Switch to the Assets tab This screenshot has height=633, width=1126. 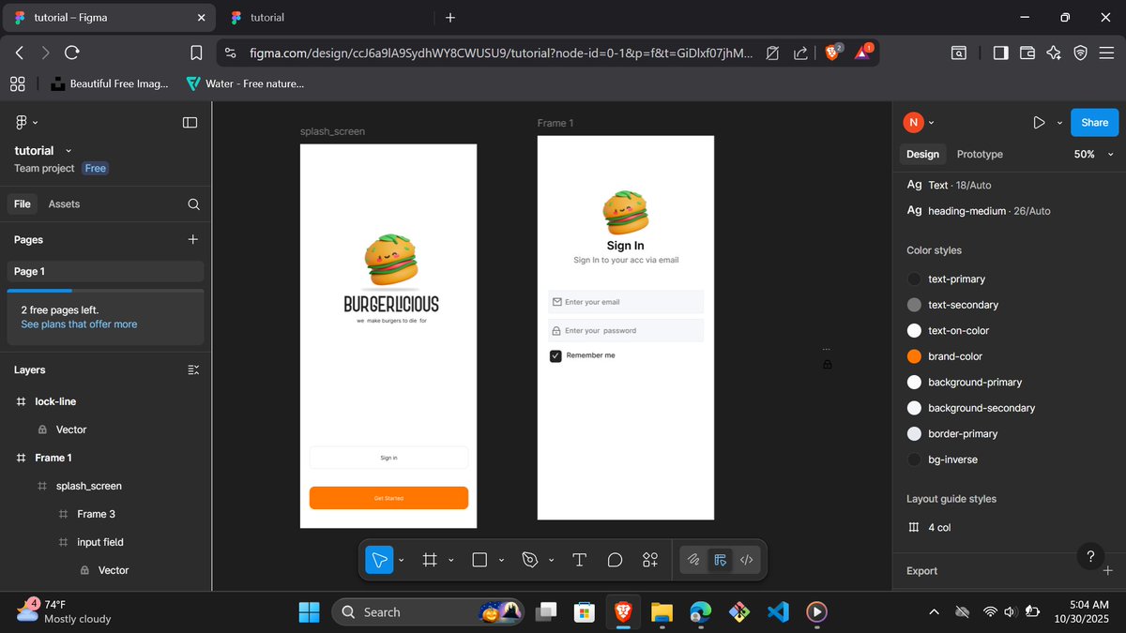point(64,203)
